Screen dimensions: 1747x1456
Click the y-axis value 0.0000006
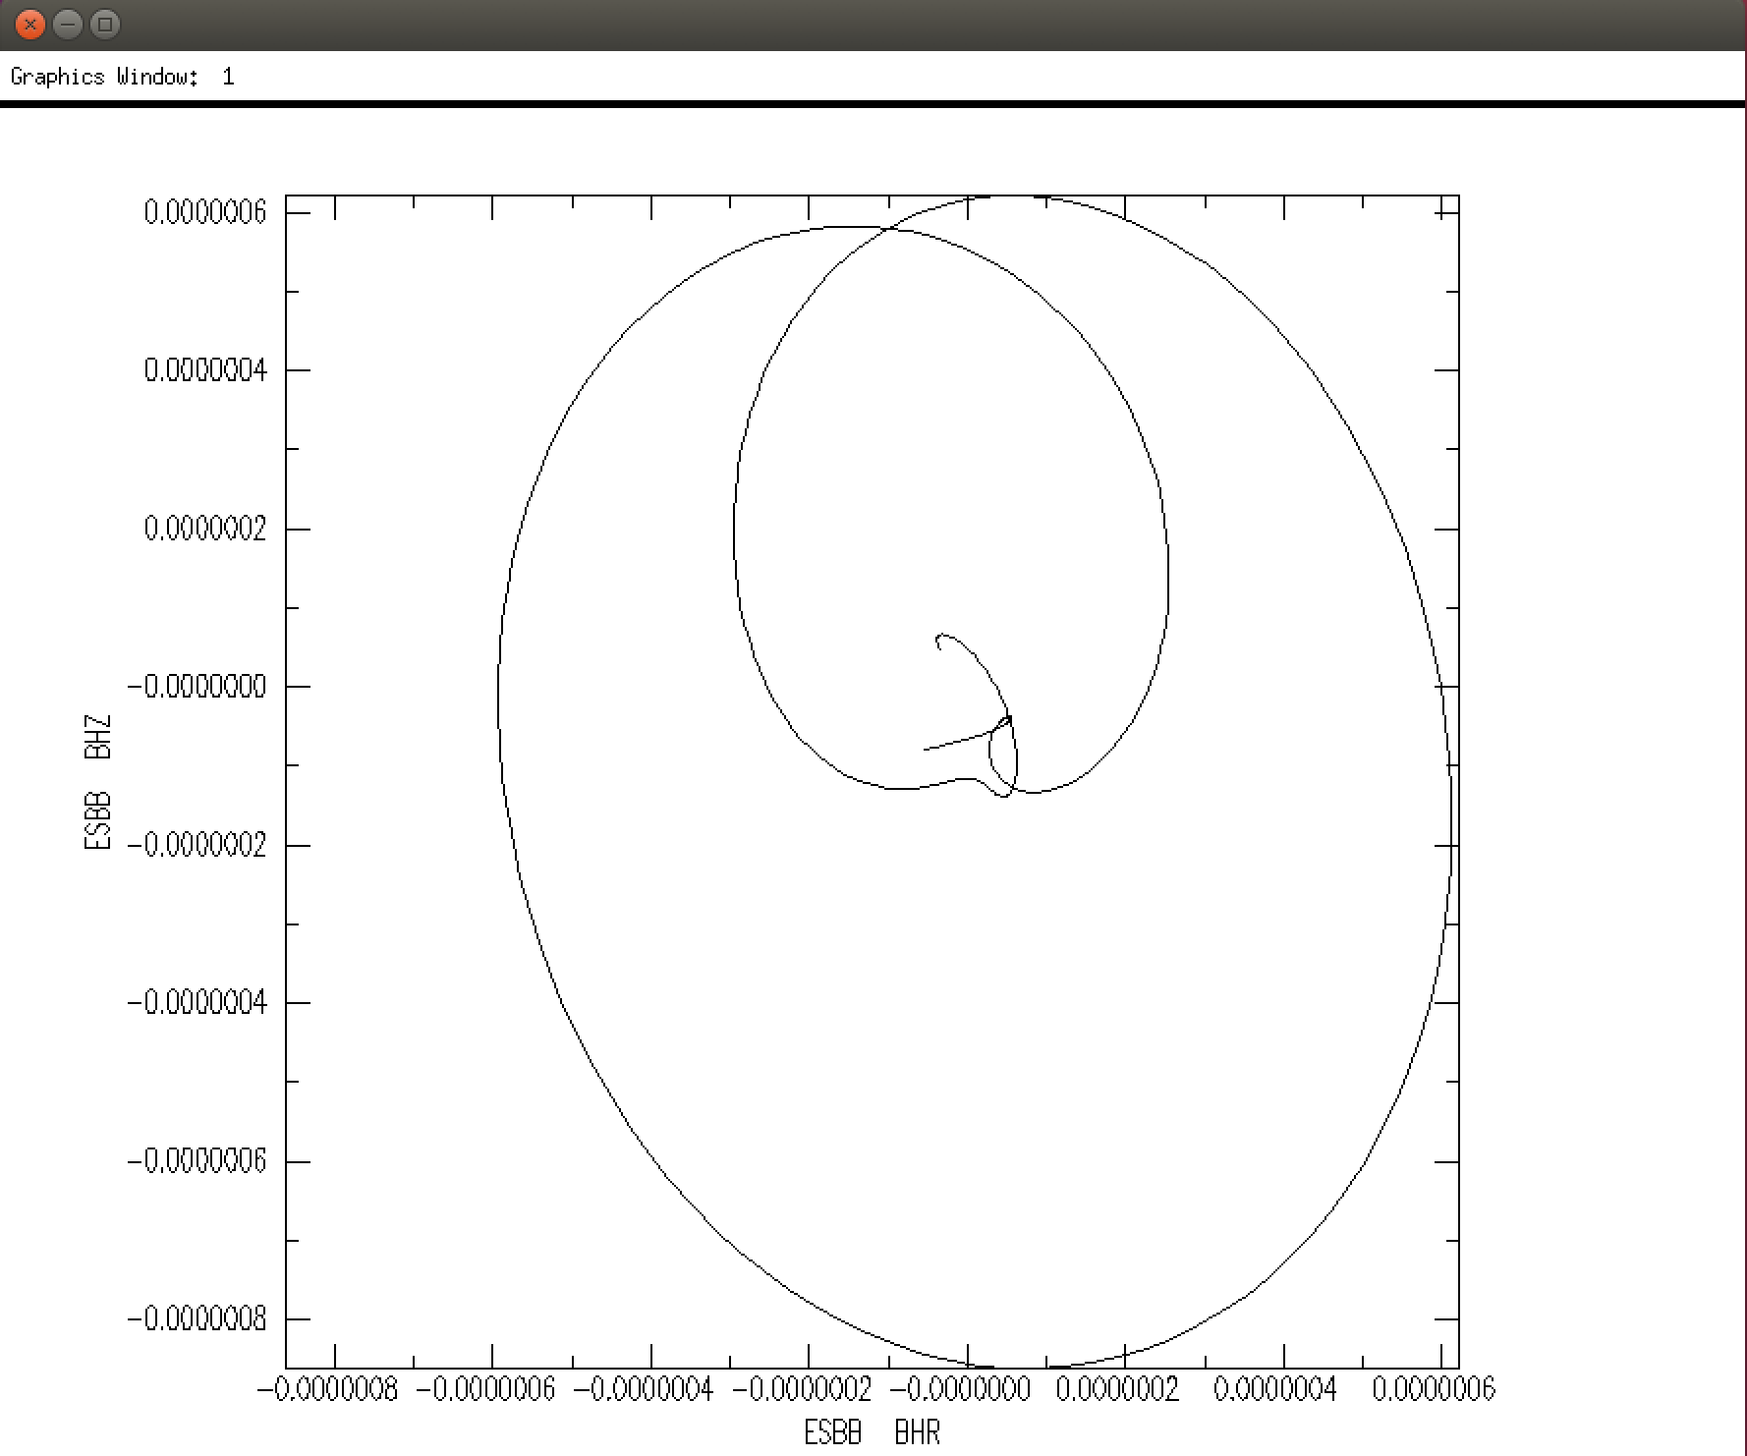point(205,212)
